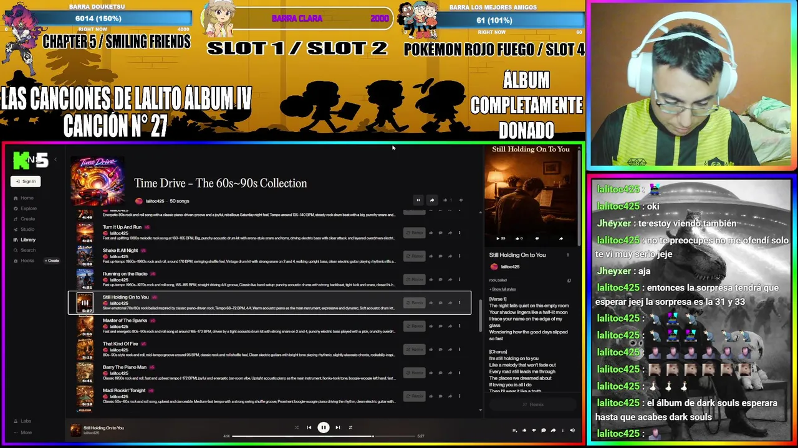Open more options for Barry The Piano Man
This screenshot has height=448, width=798.
(x=459, y=373)
